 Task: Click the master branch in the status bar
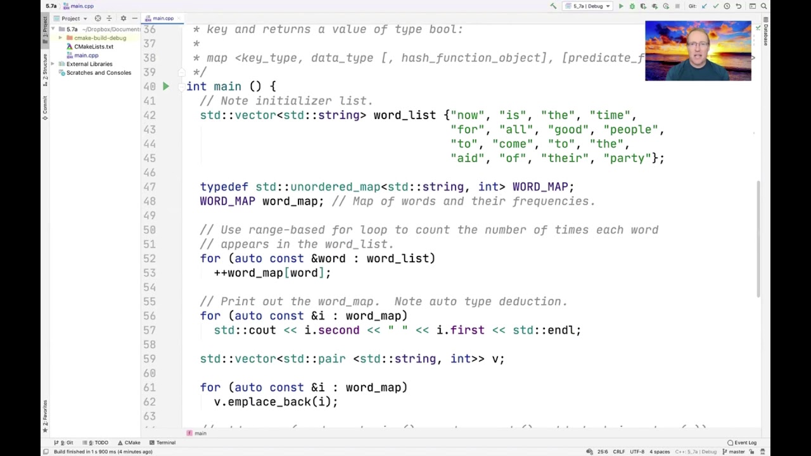[738, 452]
